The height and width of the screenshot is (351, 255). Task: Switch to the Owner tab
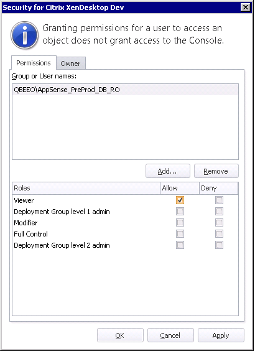point(70,63)
